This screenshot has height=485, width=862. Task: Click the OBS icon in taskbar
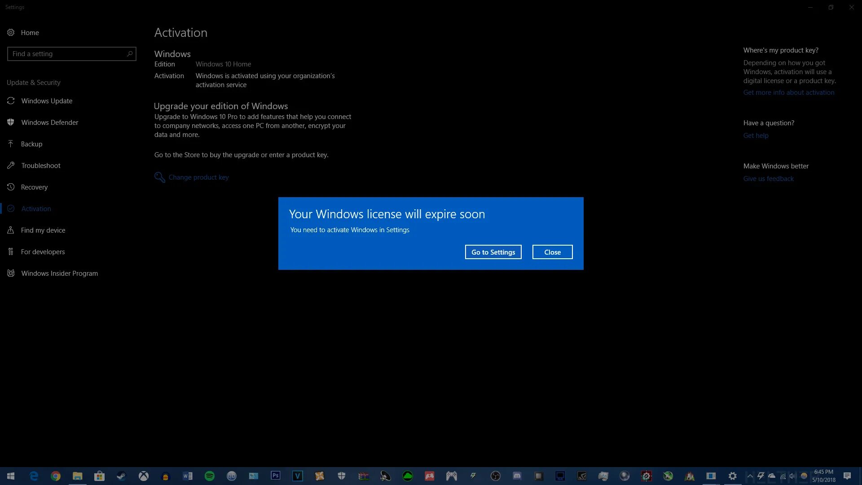(494, 476)
